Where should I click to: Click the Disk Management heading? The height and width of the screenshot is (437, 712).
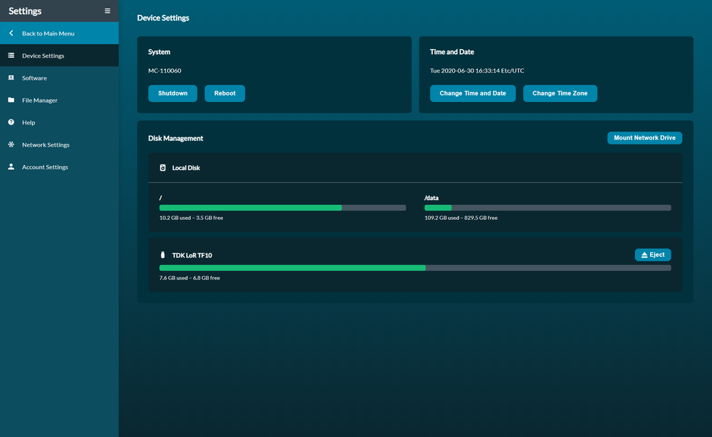click(175, 138)
